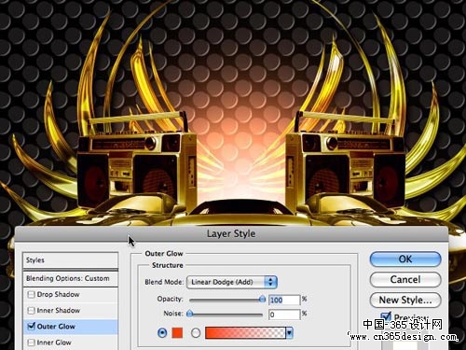
Task: Click the red solid color swatch
Action: (x=177, y=333)
